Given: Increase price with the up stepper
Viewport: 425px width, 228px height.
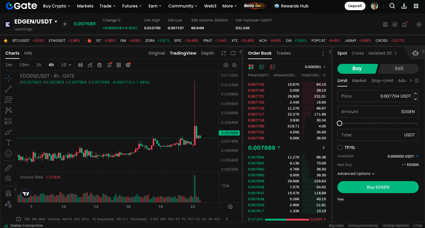Looking at the screenshot, I should pos(415,93).
